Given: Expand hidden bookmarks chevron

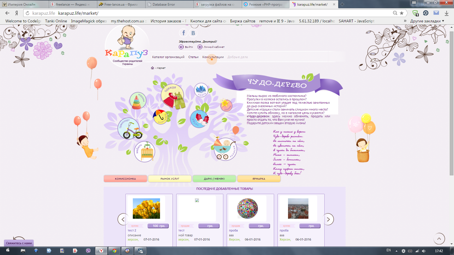Looking at the screenshot, I should [405, 21].
